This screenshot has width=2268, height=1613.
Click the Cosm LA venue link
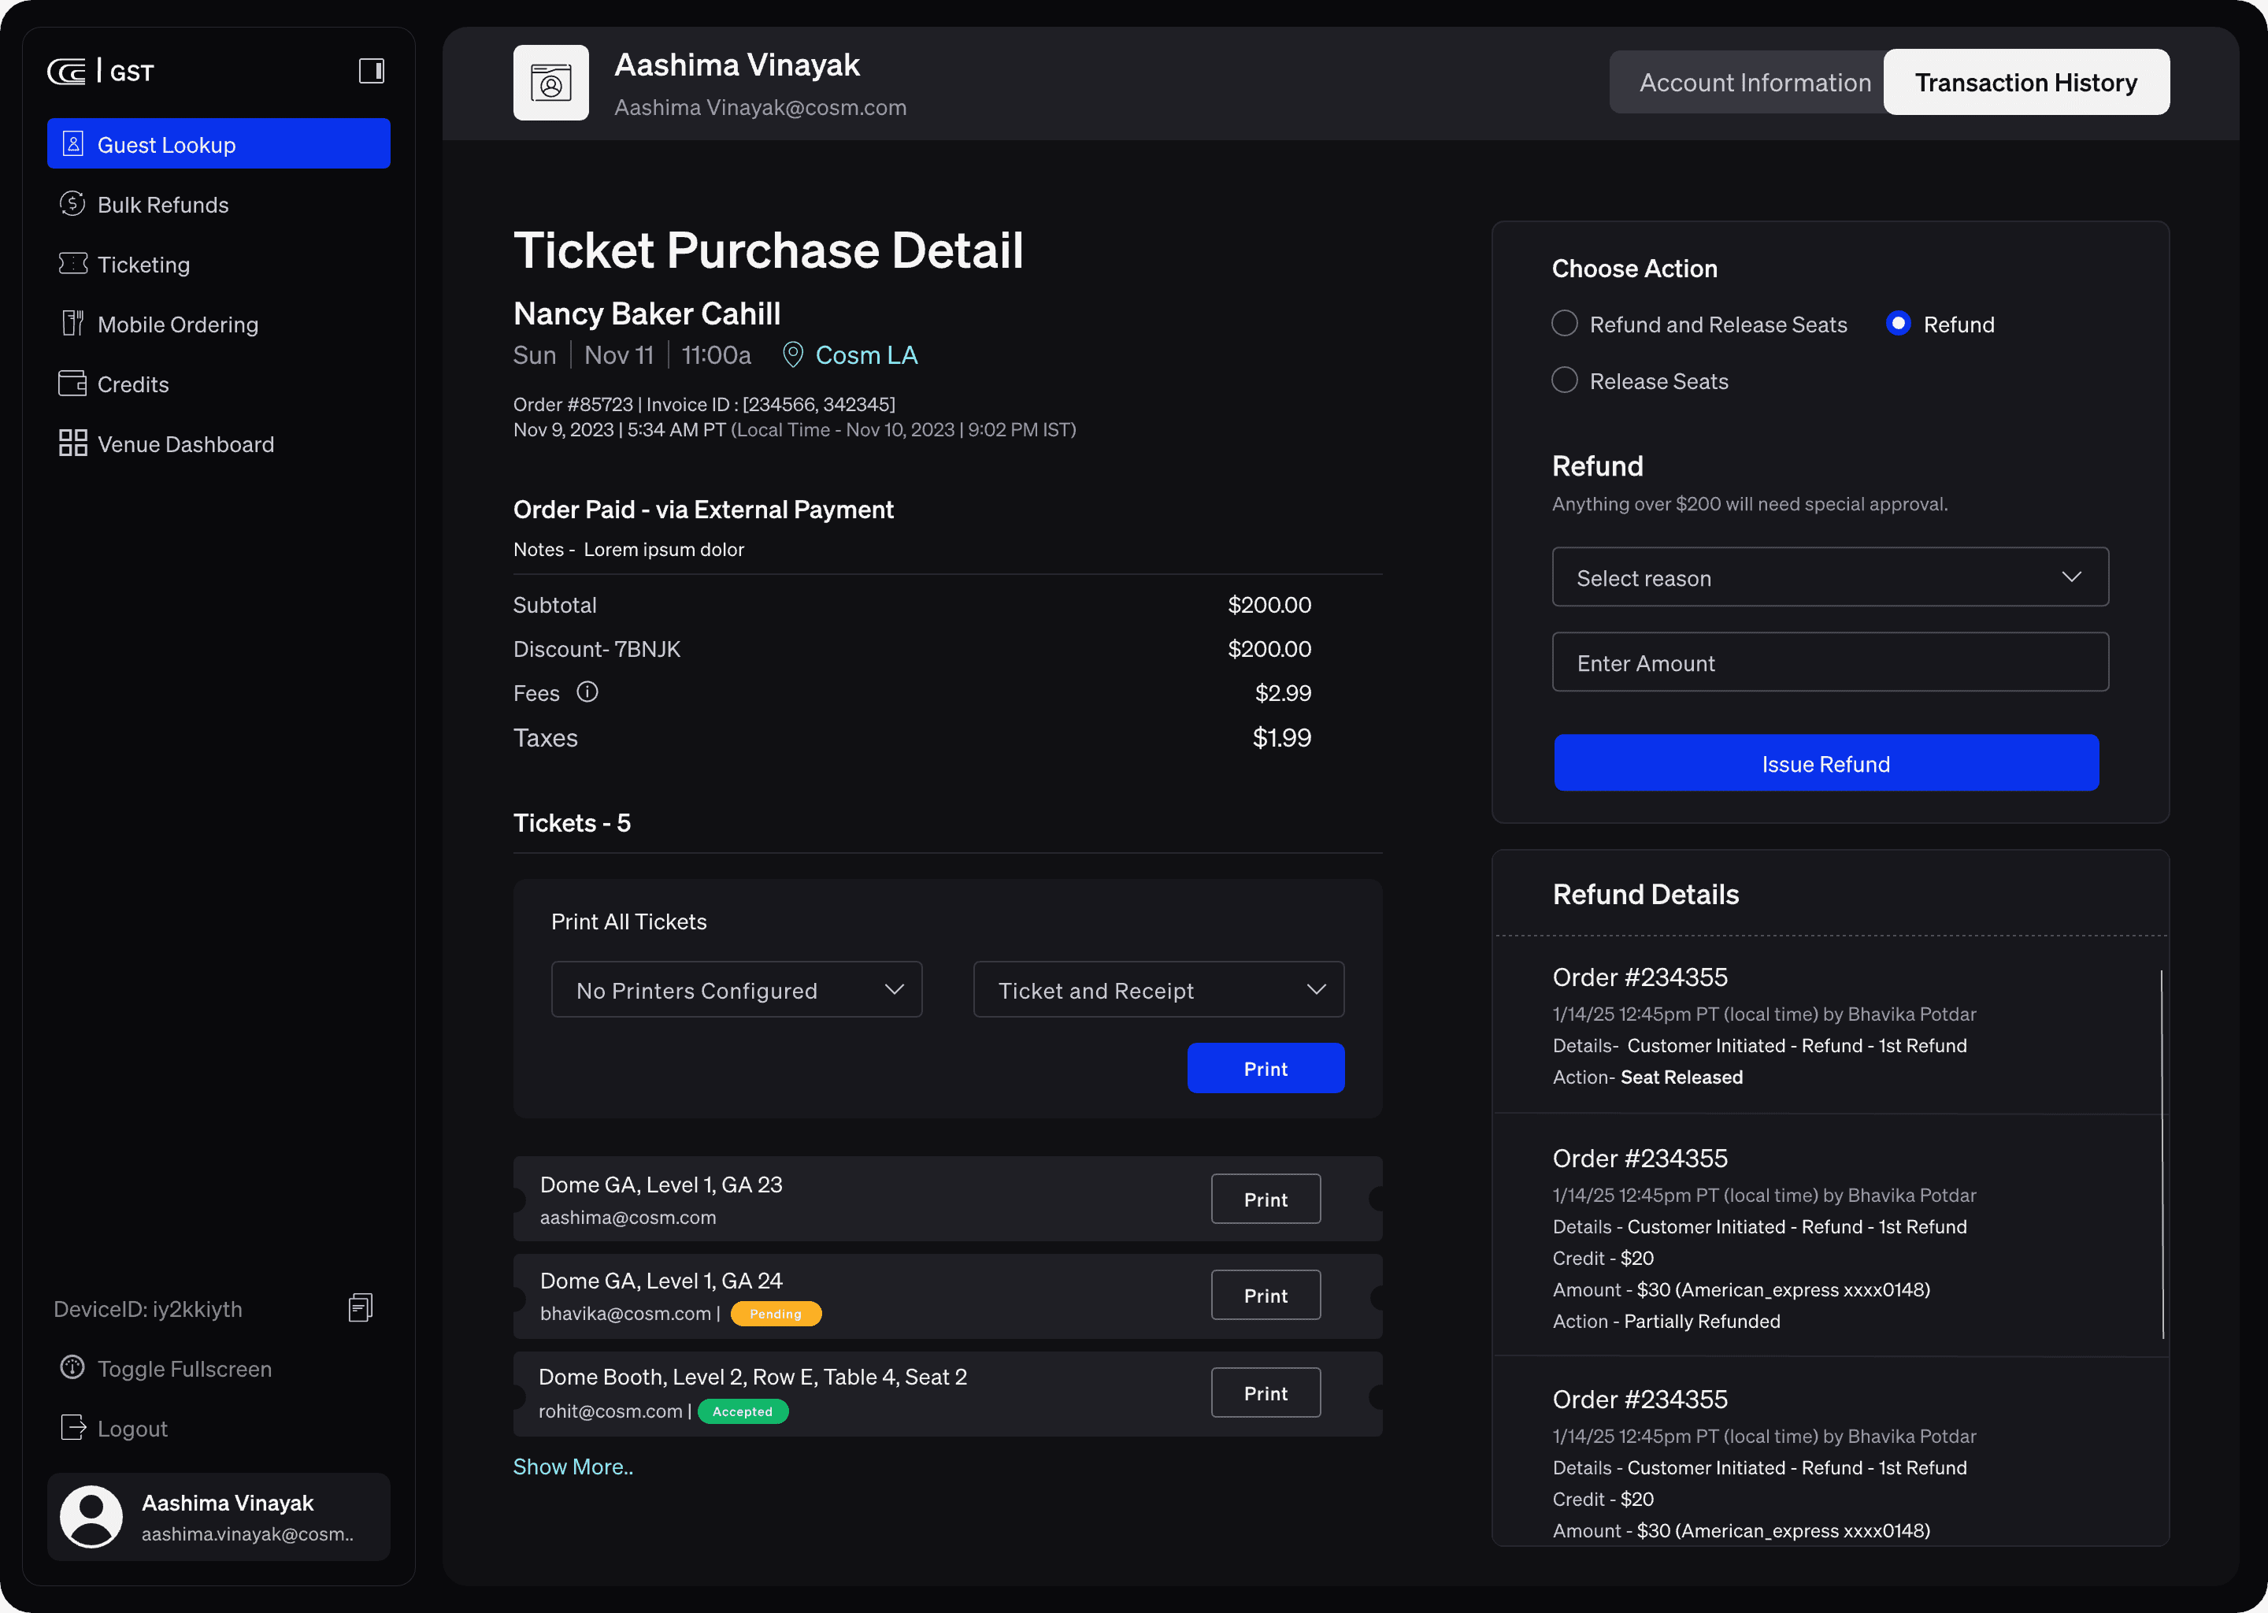coord(866,355)
